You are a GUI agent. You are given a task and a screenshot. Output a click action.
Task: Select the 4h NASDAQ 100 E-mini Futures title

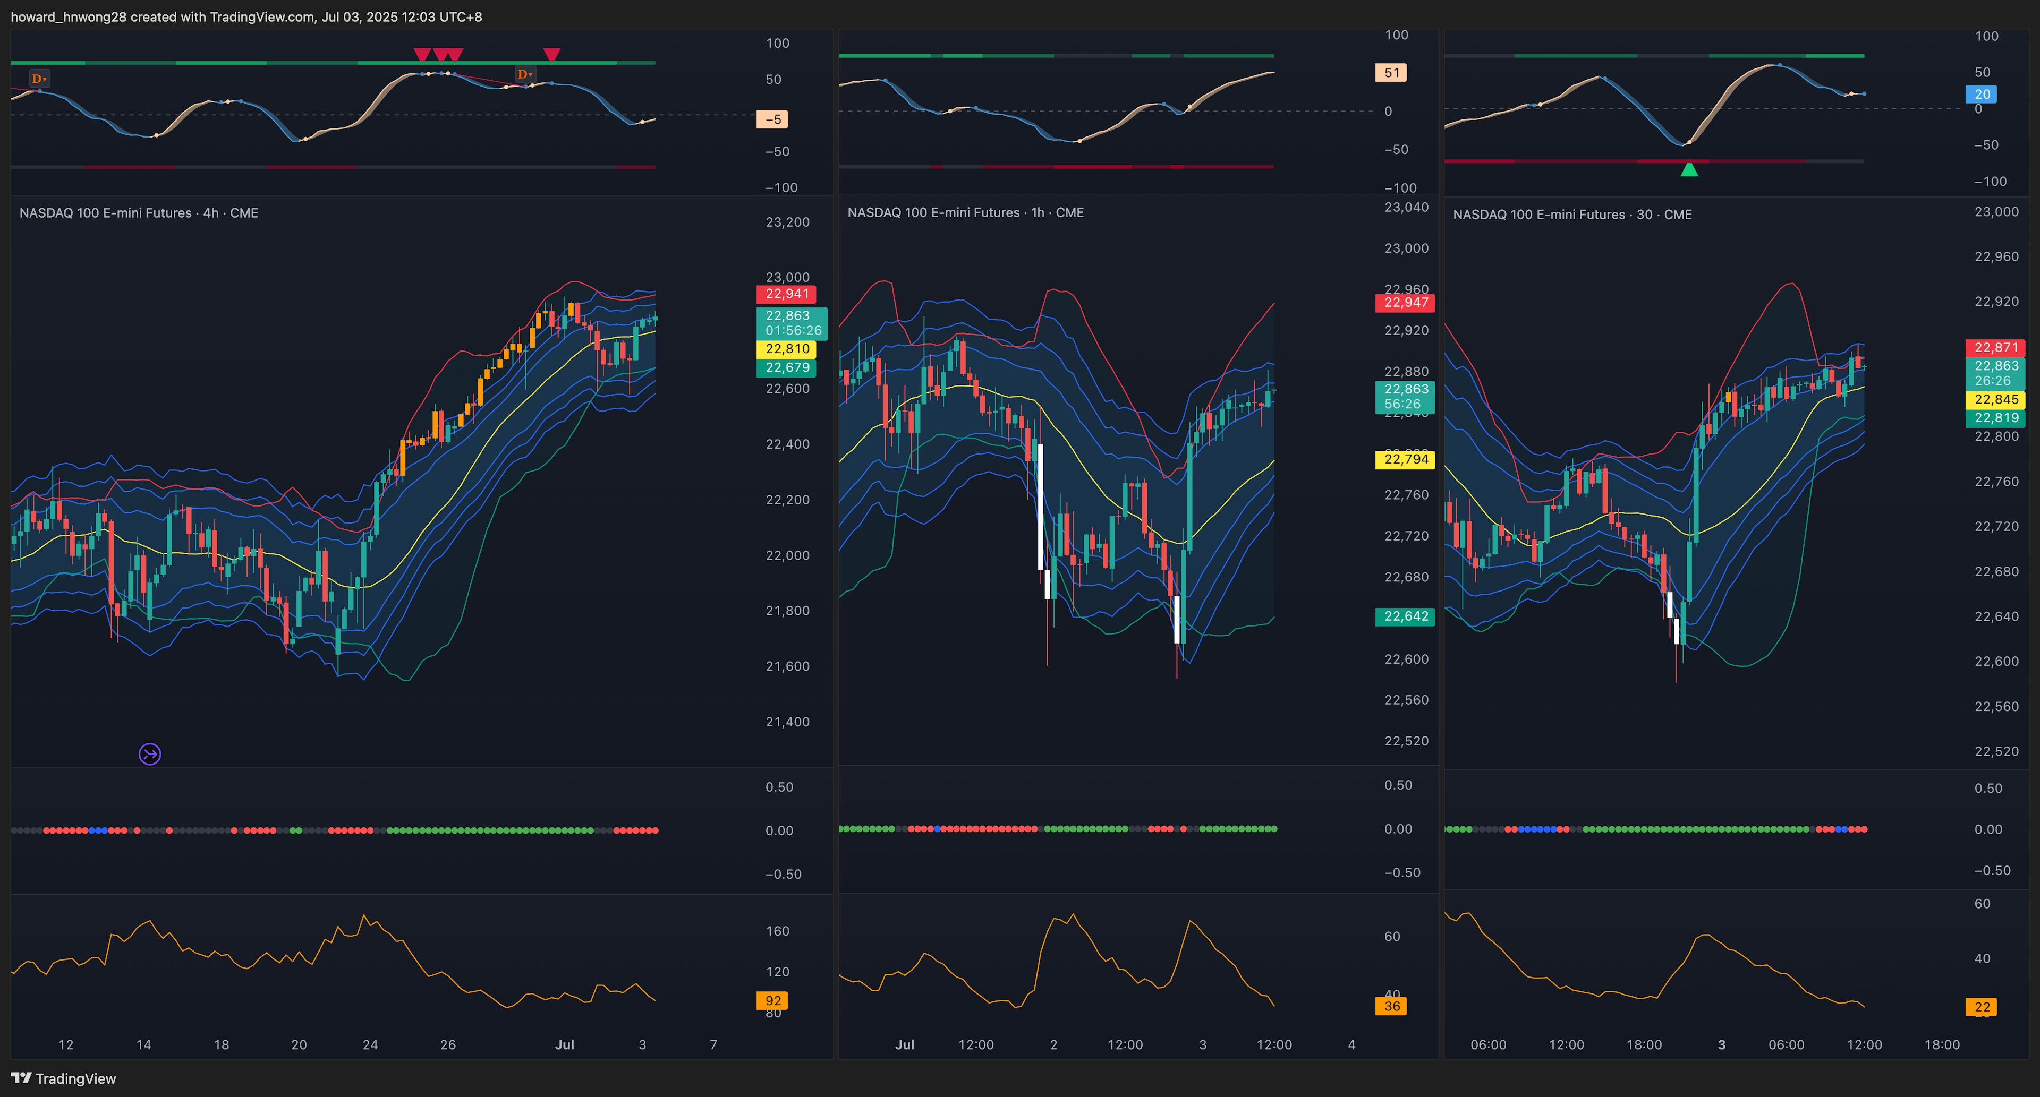click(x=139, y=213)
